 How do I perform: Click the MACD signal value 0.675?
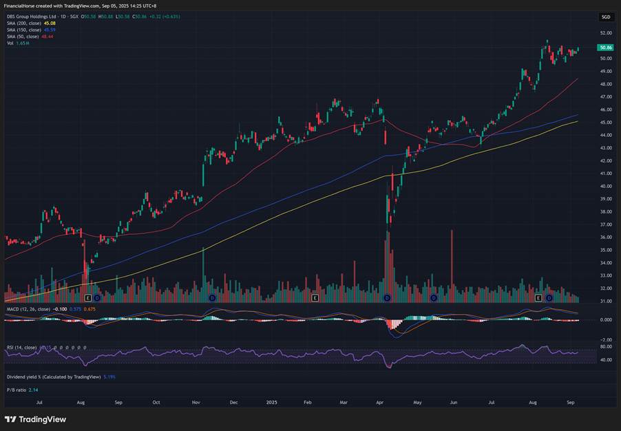coord(90,309)
